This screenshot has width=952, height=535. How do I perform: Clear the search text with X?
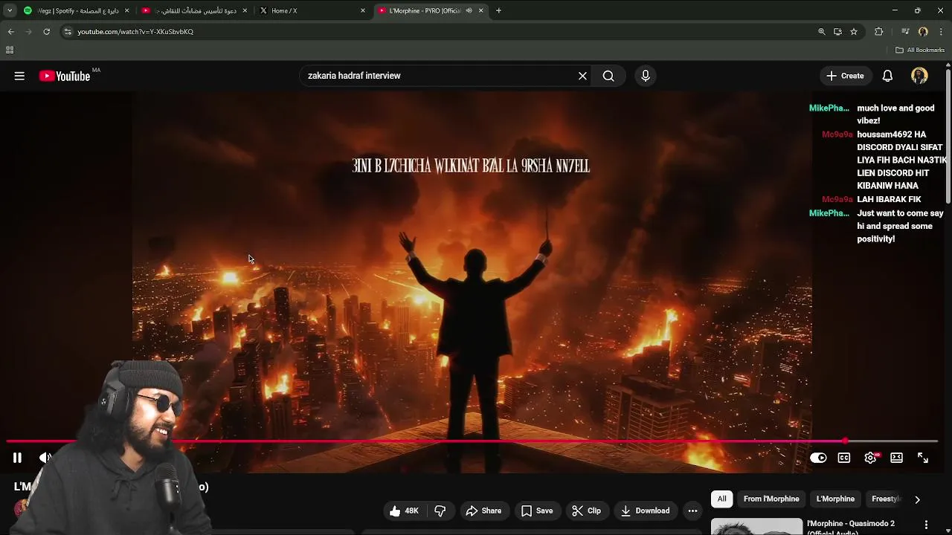[x=582, y=76]
